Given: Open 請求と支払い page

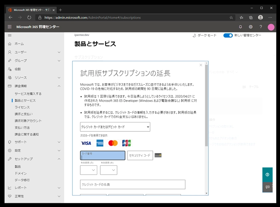Looking at the screenshot, I should point(24,114).
